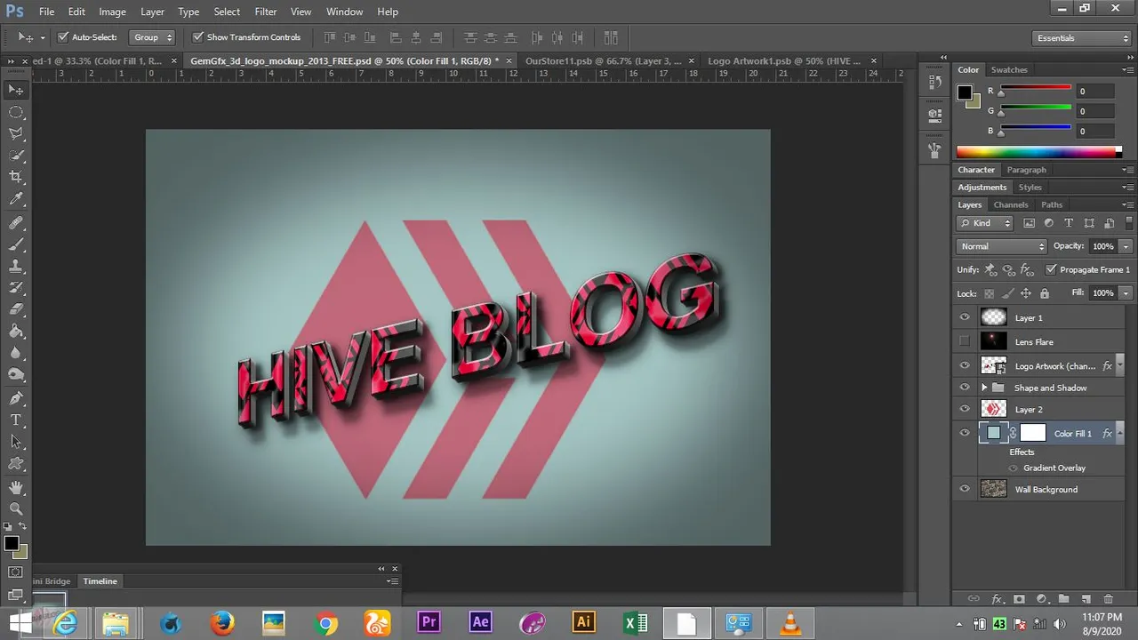
Task: Select the Hand tool
Action: pyautogui.click(x=16, y=487)
